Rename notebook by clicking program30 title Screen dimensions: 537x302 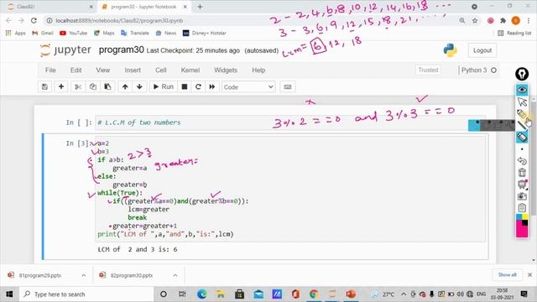click(121, 50)
